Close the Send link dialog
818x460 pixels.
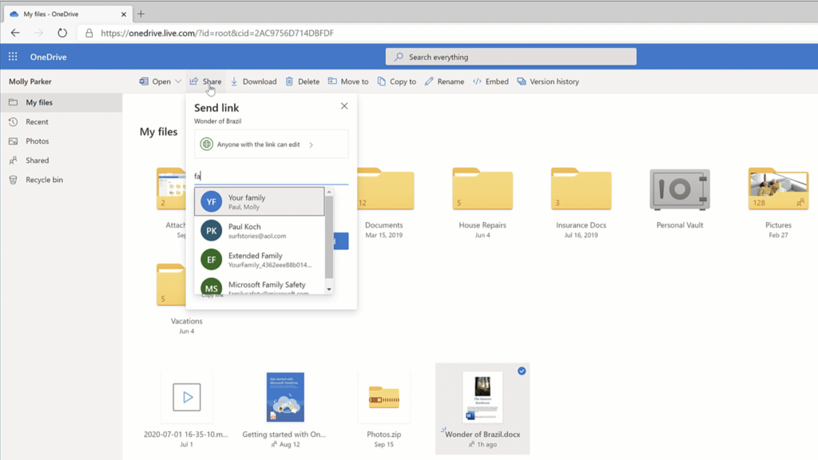coord(344,106)
